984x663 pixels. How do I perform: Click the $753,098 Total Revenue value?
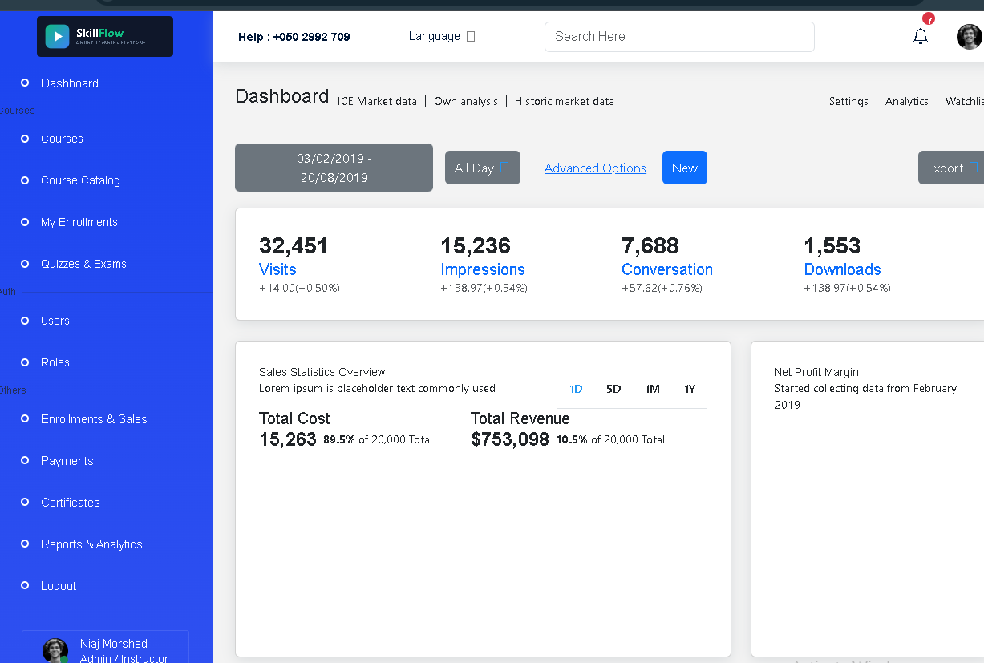(510, 439)
